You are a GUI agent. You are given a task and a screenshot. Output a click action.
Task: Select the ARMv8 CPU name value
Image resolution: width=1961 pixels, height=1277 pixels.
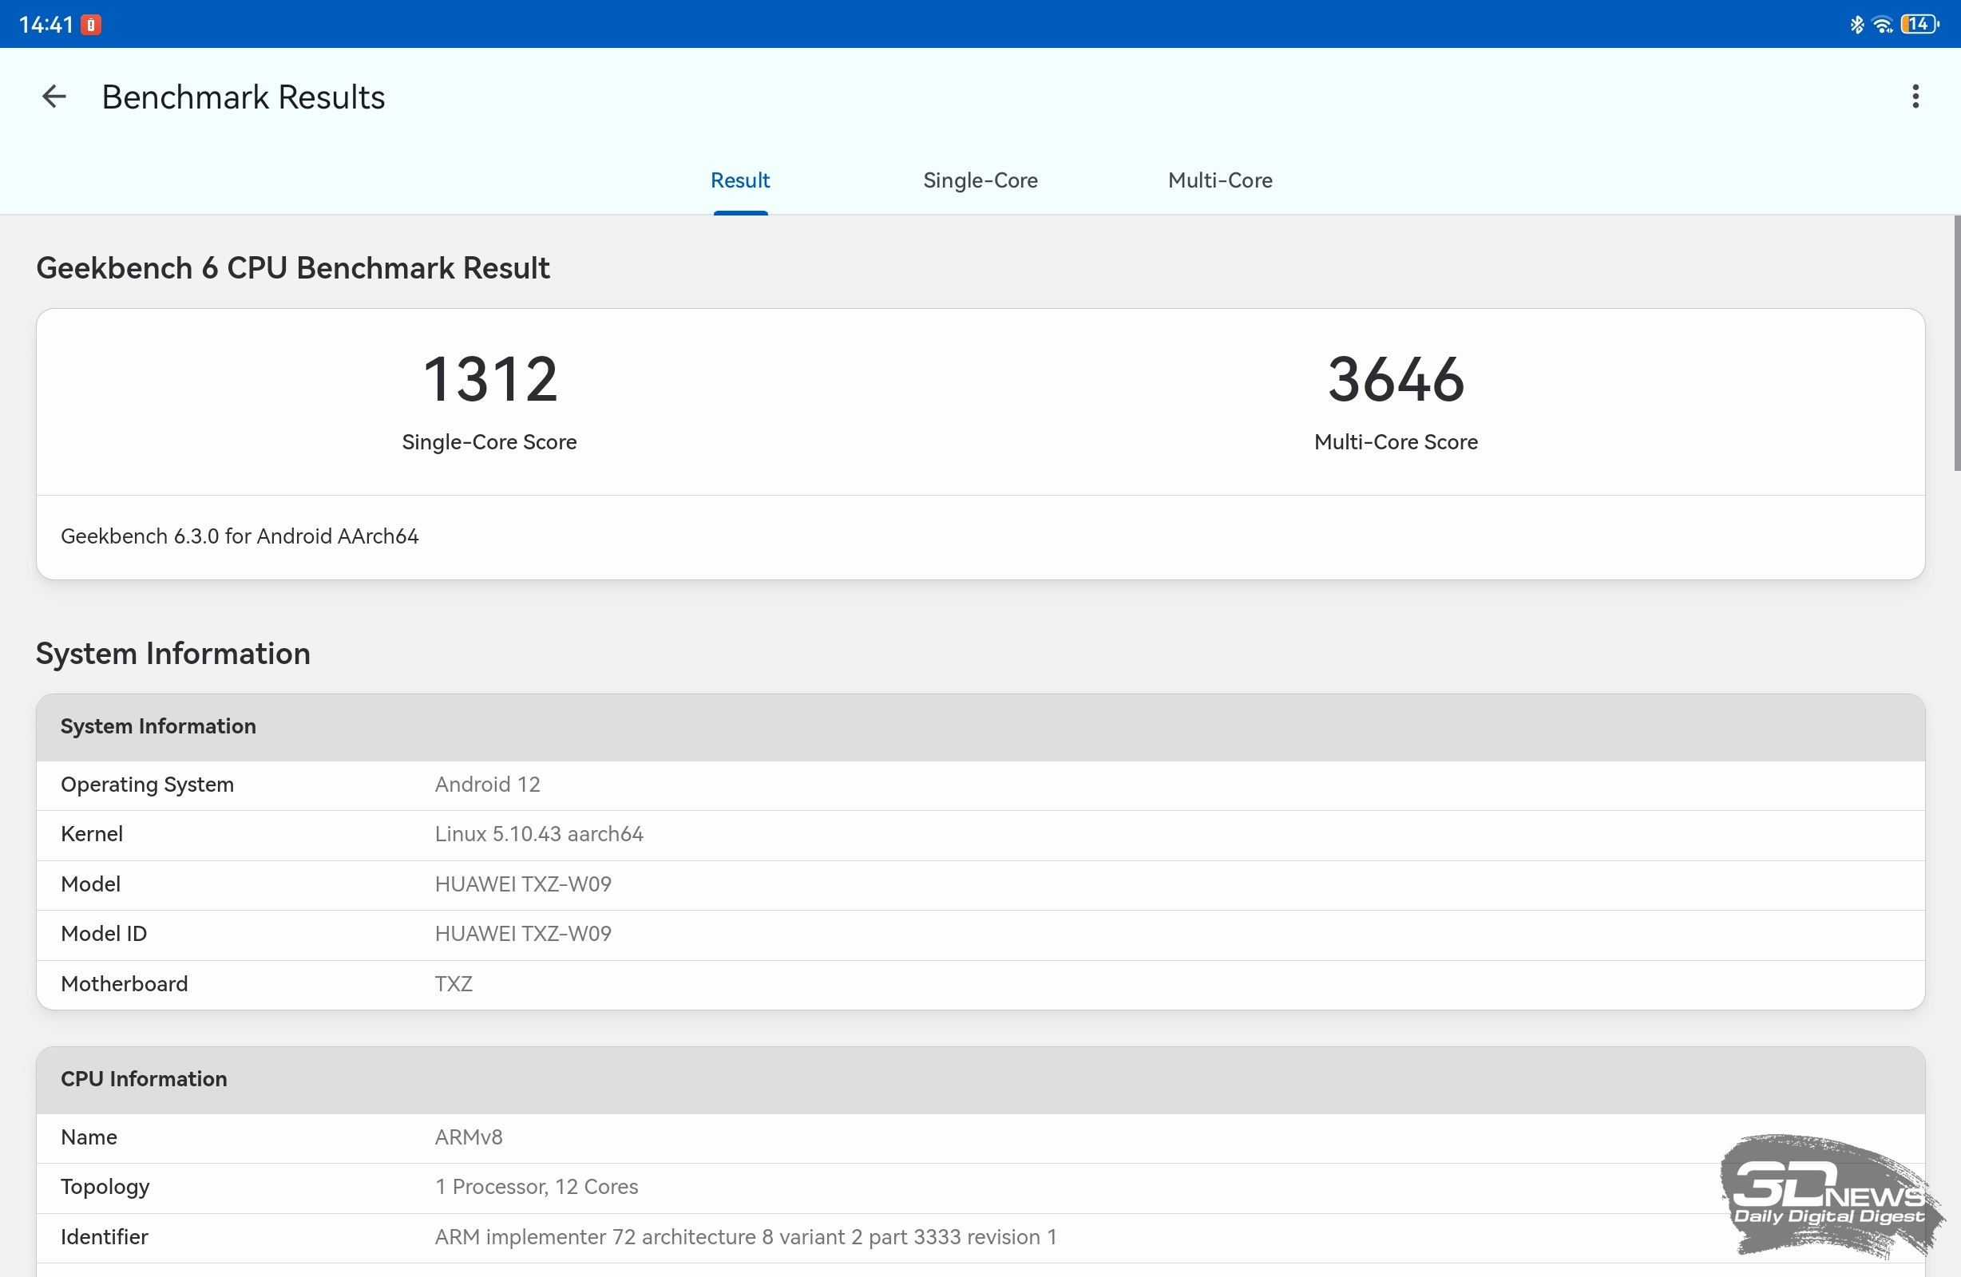click(x=469, y=1138)
